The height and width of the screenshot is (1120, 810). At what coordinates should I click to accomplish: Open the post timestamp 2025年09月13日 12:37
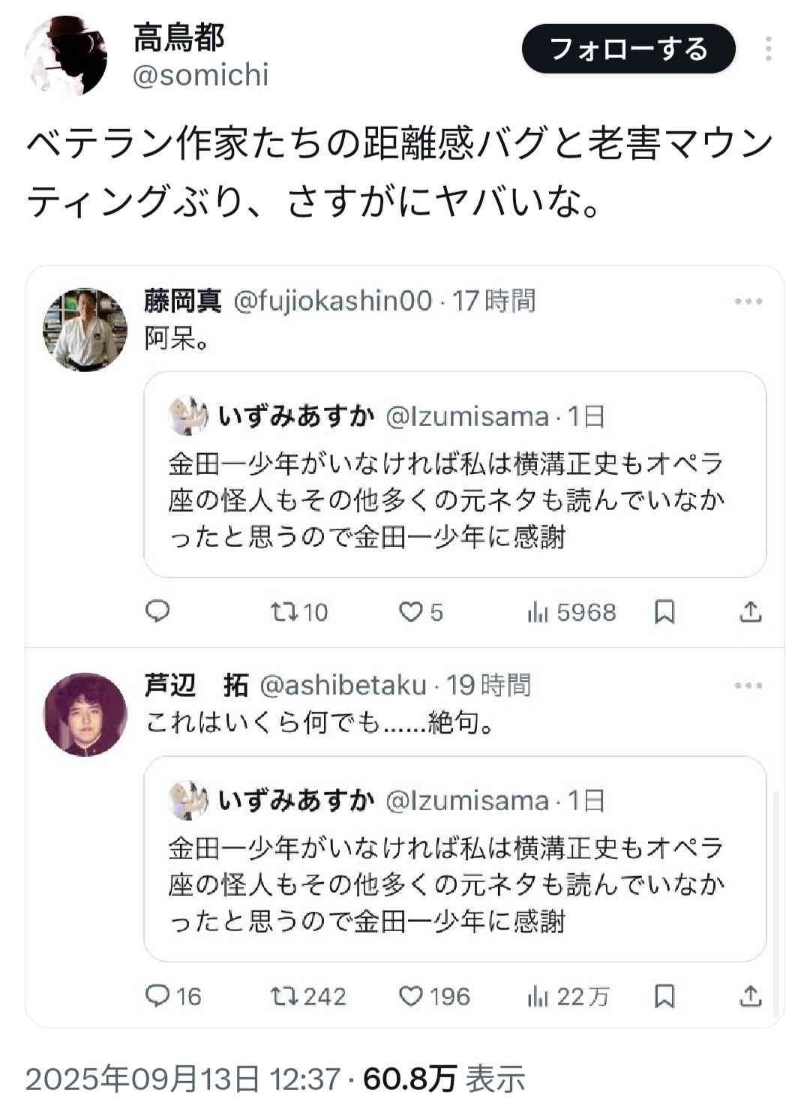click(x=183, y=1079)
